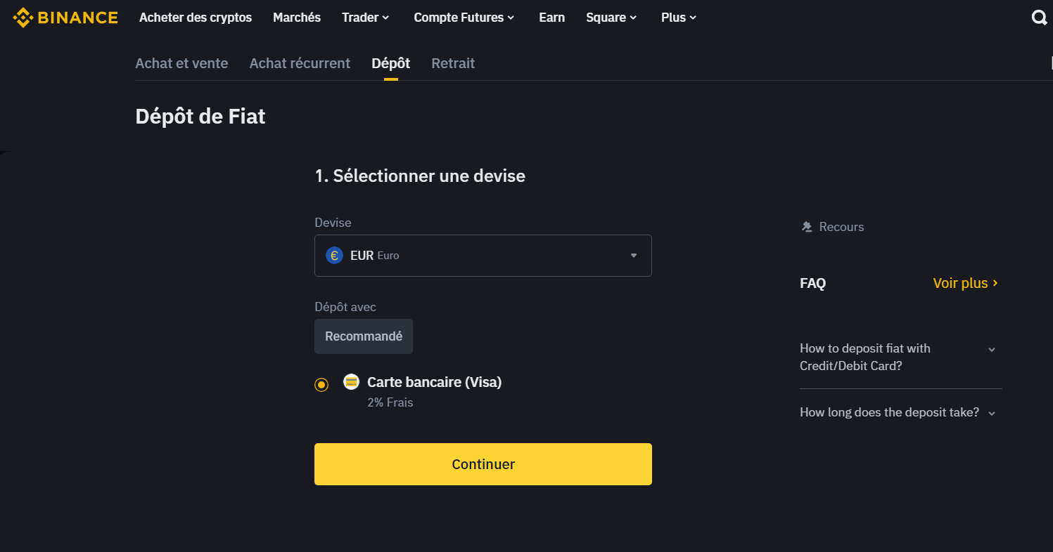
Task: Open the Square dropdown menu
Action: click(611, 18)
